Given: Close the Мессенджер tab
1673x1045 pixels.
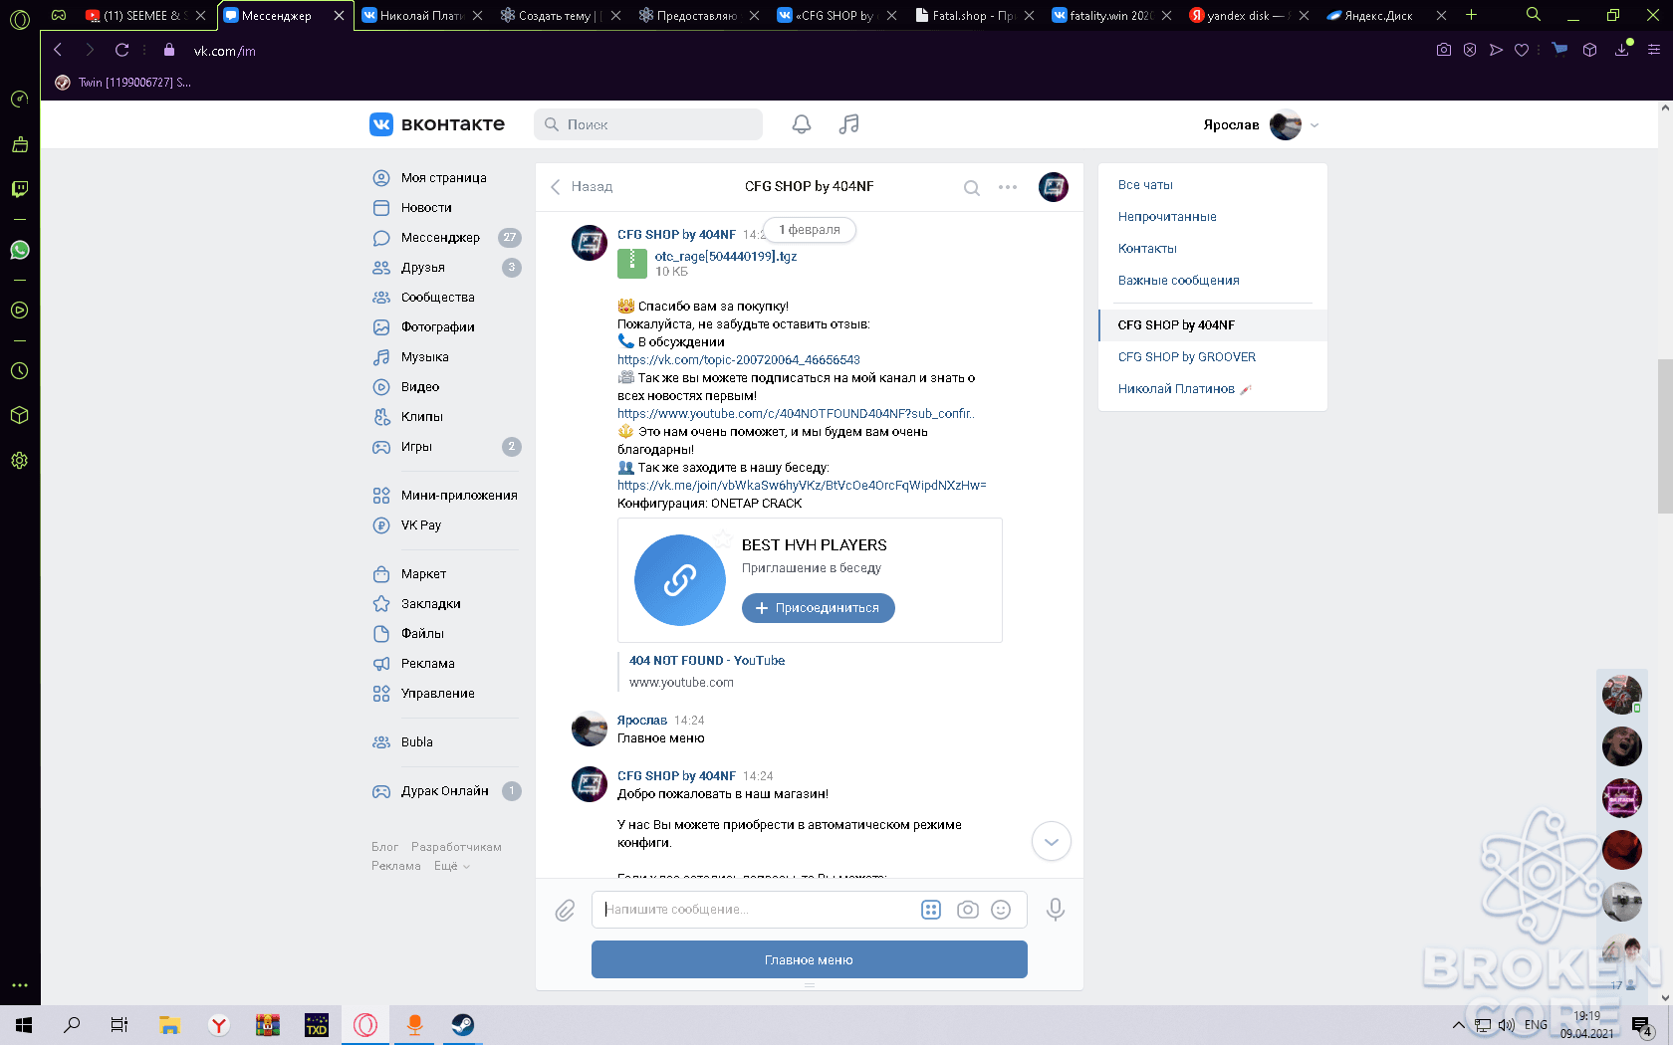Looking at the screenshot, I should click(x=339, y=16).
